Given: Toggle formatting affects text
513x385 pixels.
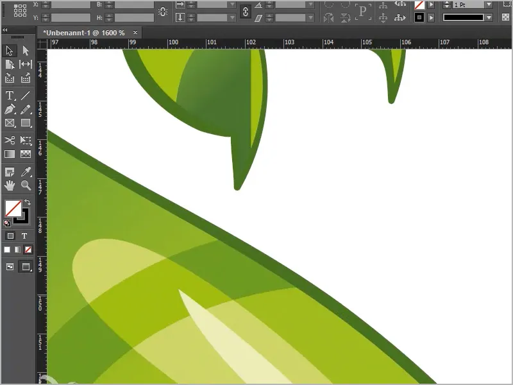Looking at the screenshot, I should [x=24, y=235].
